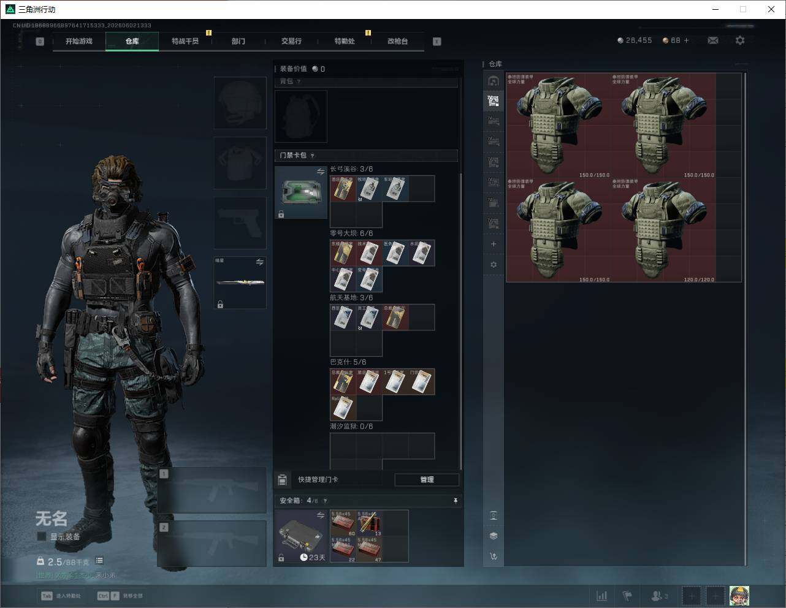Open stash page settings gear

tap(494, 265)
